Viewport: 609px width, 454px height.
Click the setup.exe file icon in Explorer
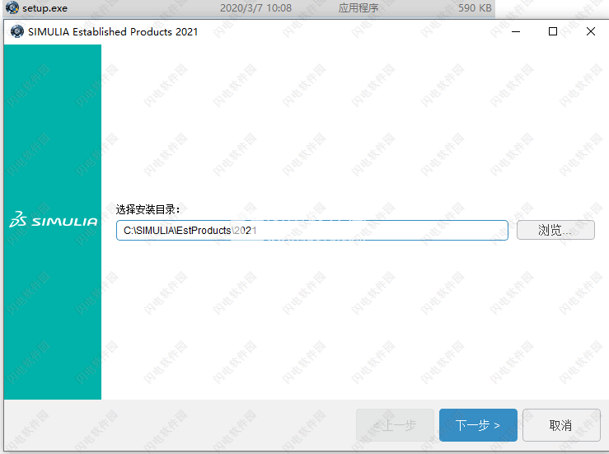click(12, 7)
